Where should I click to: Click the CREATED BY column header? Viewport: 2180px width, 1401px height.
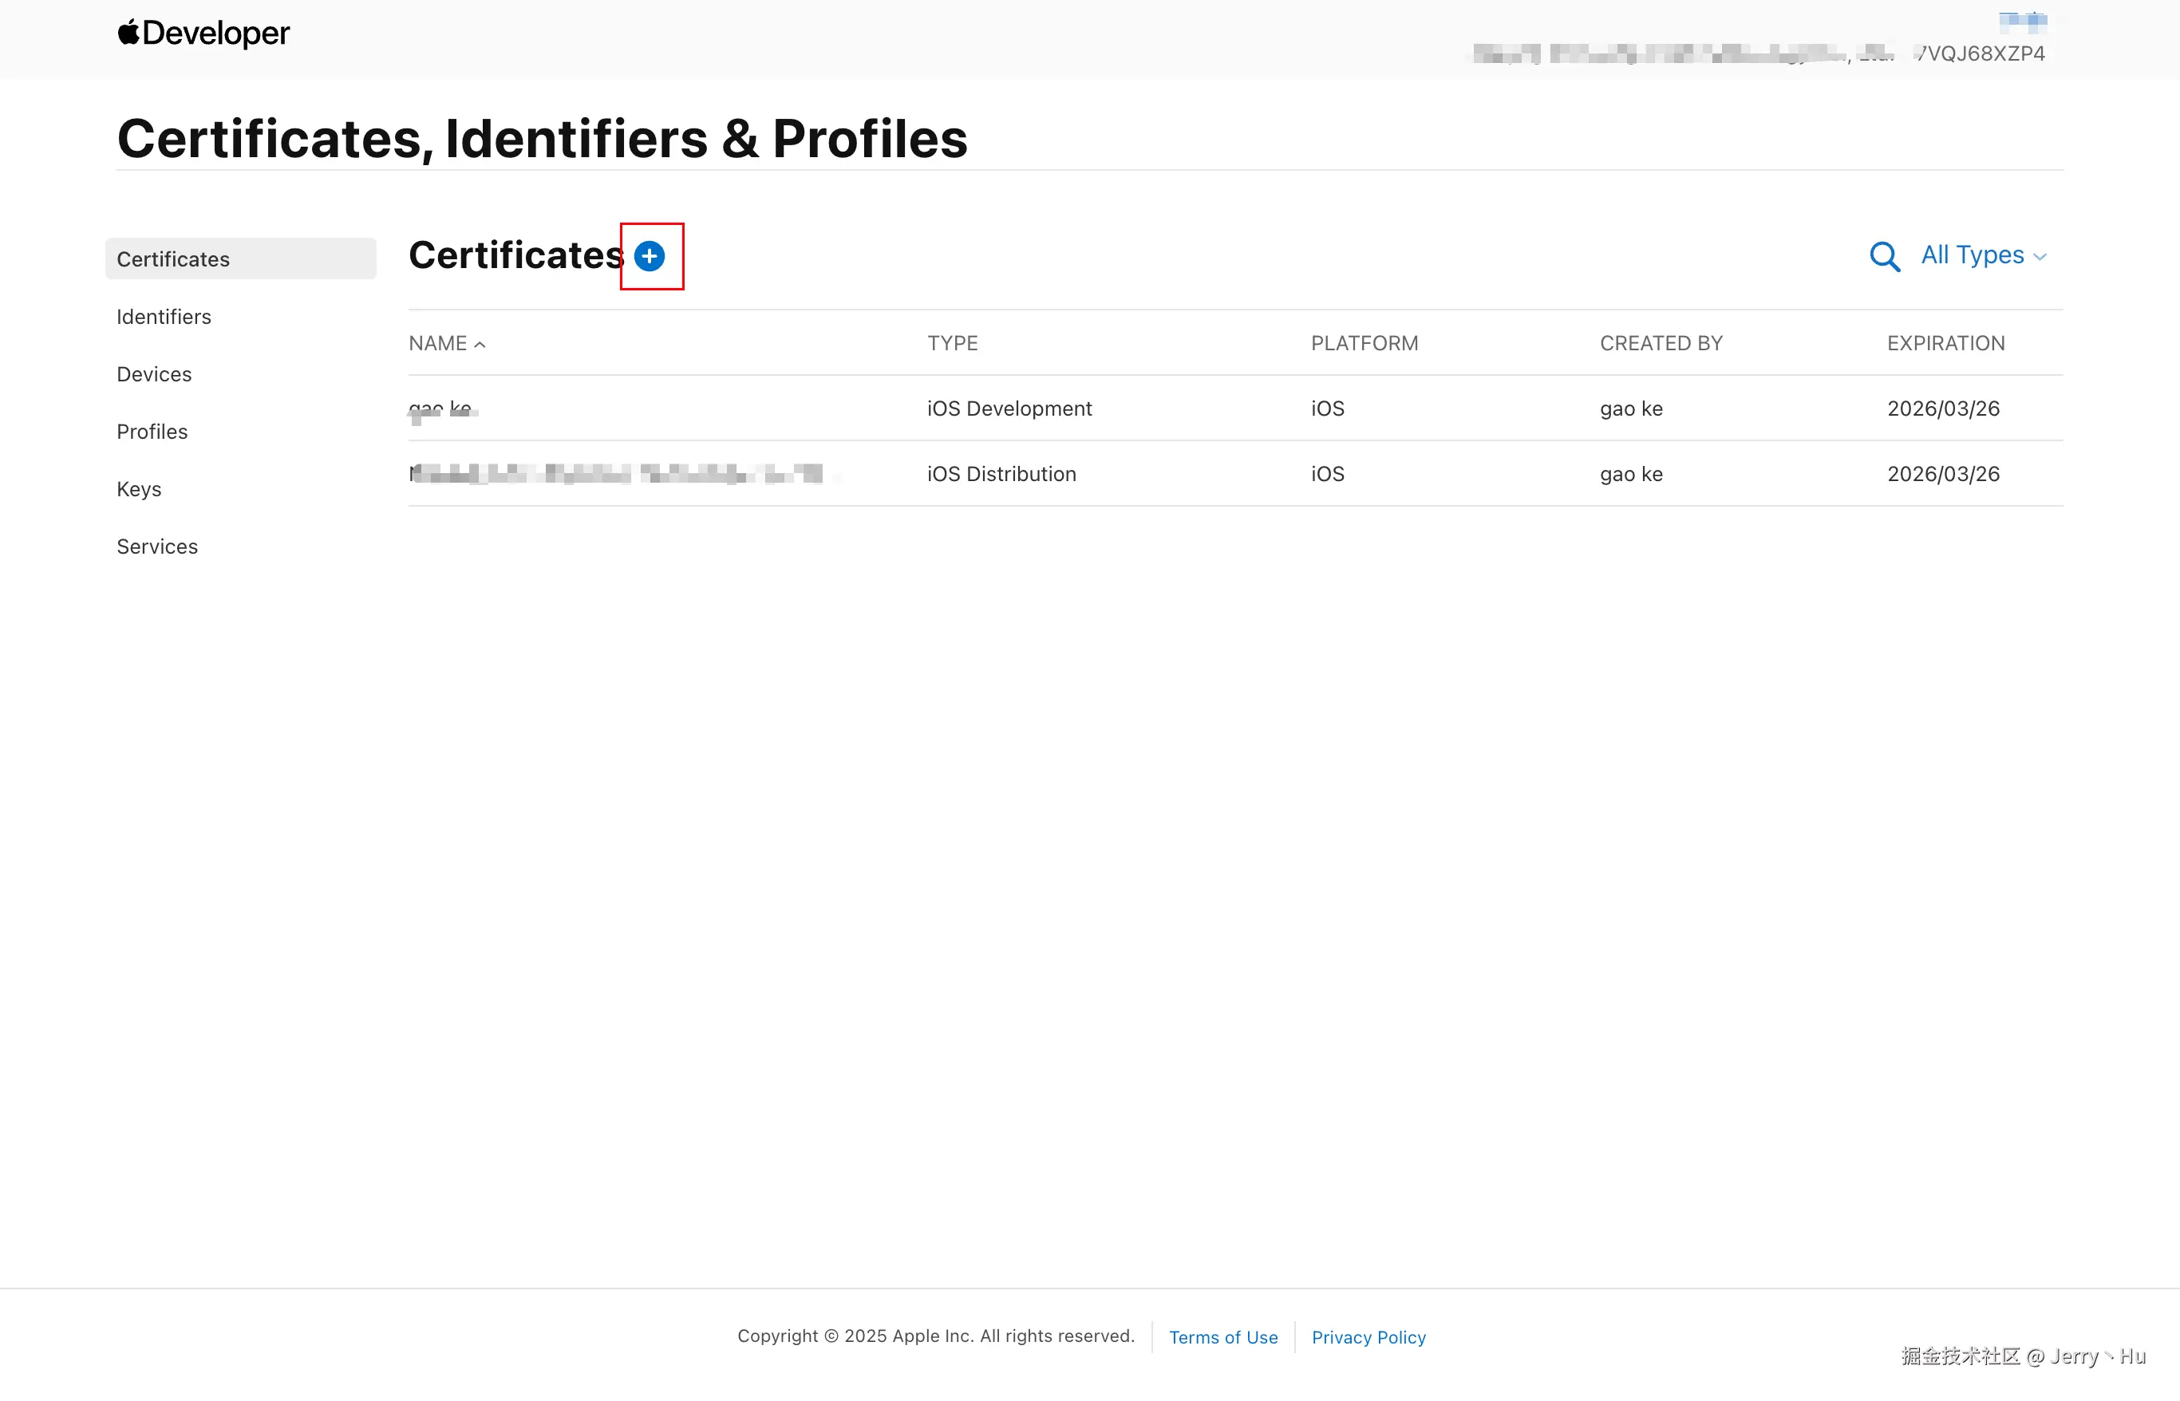click(x=1661, y=344)
